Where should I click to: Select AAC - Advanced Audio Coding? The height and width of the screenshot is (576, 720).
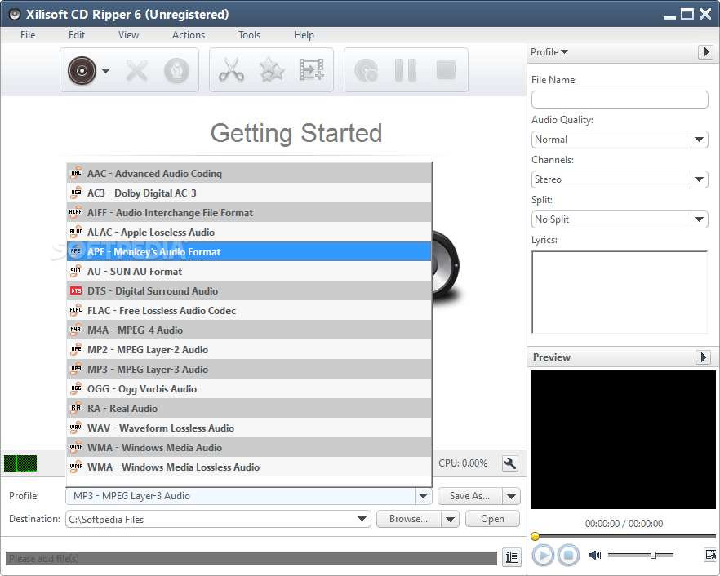pyautogui.click(x=249, y=174)
